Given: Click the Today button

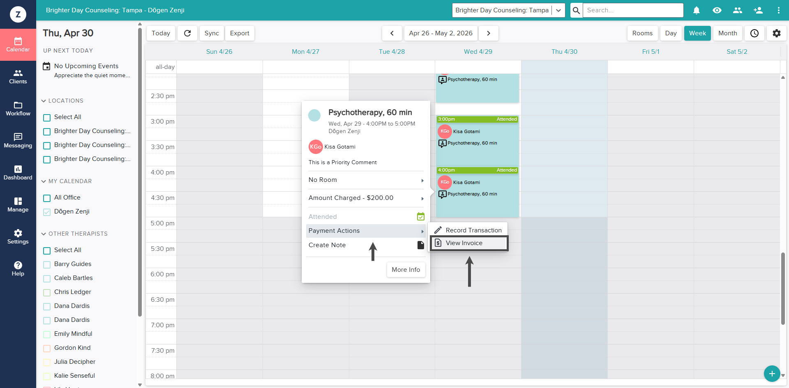Looking at the screenshot, I should 161,33.
